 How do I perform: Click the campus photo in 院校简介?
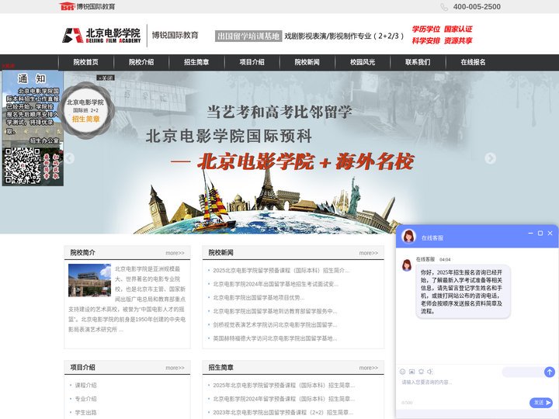89,280
